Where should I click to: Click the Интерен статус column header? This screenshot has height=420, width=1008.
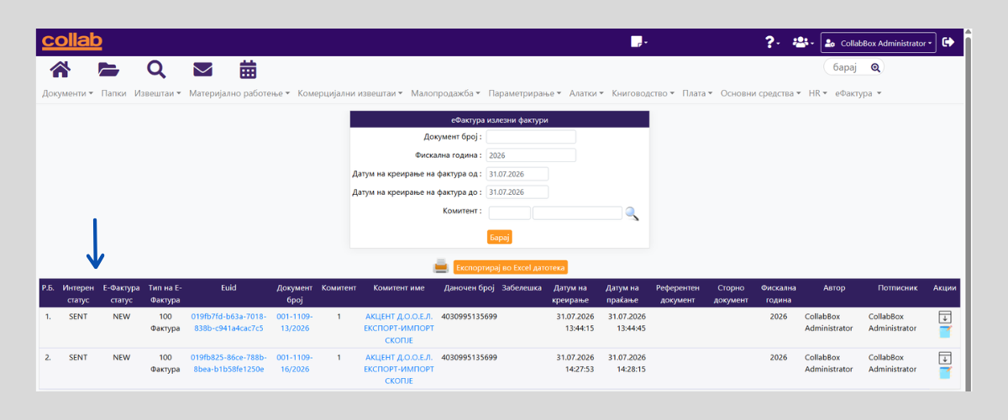point(78,294)
